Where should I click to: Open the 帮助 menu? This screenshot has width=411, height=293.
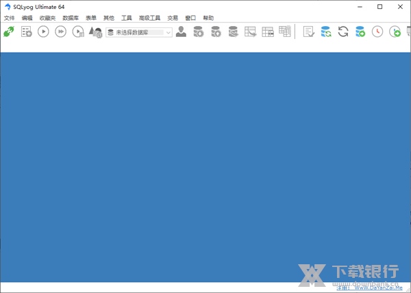(208, 18)
